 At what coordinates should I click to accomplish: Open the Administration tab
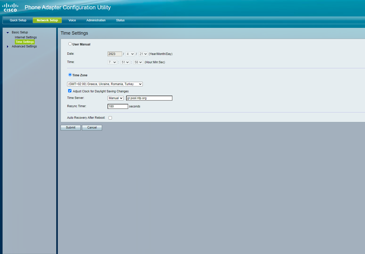96,20
